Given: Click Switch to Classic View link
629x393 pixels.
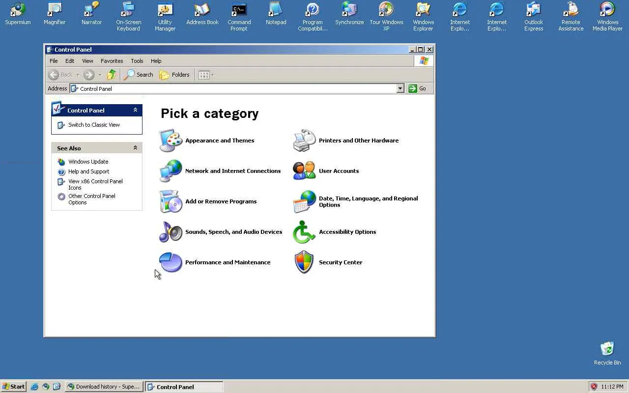Looking at the screenshot, I should click(x=94, y=125).
